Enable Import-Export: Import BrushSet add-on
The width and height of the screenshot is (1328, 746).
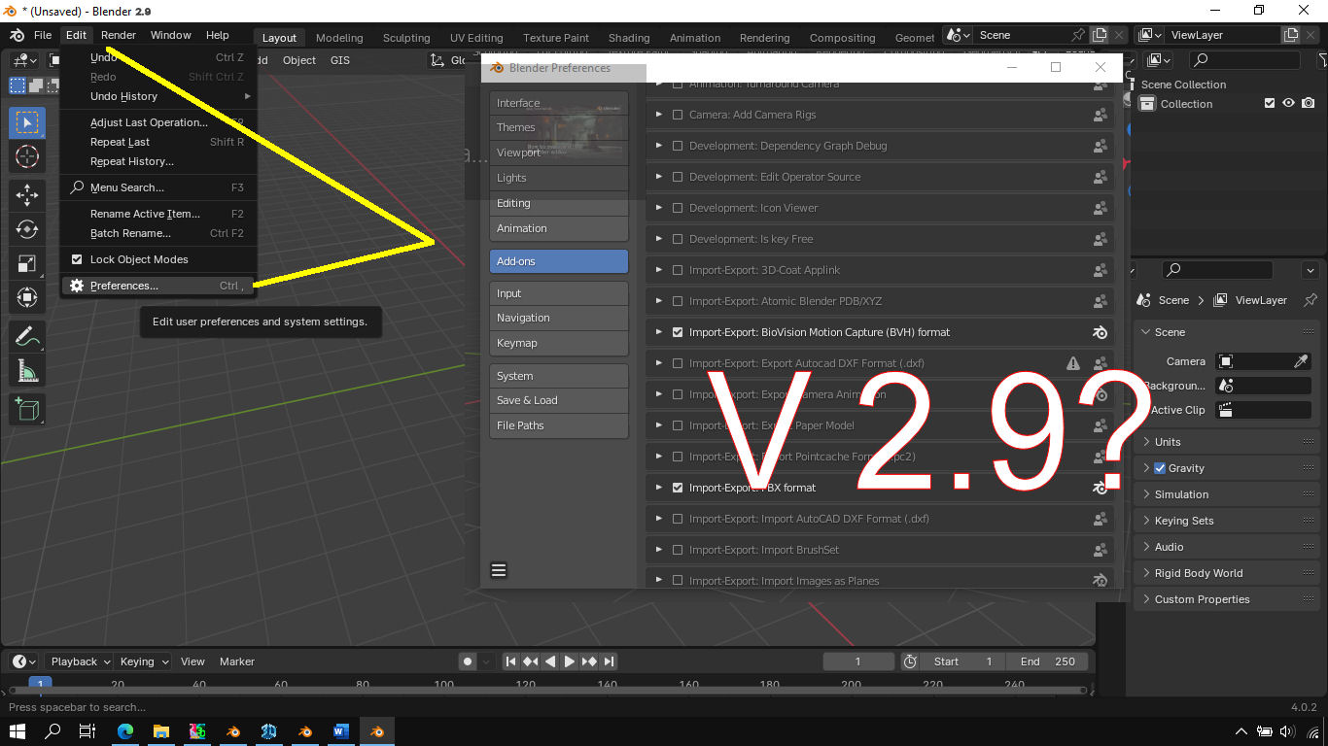pos(678,550)
